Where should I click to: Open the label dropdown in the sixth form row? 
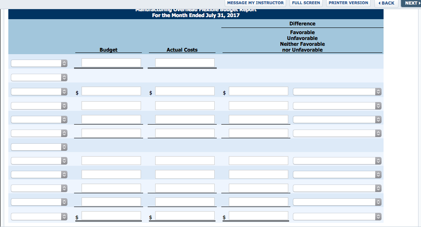tap(39, 133)
